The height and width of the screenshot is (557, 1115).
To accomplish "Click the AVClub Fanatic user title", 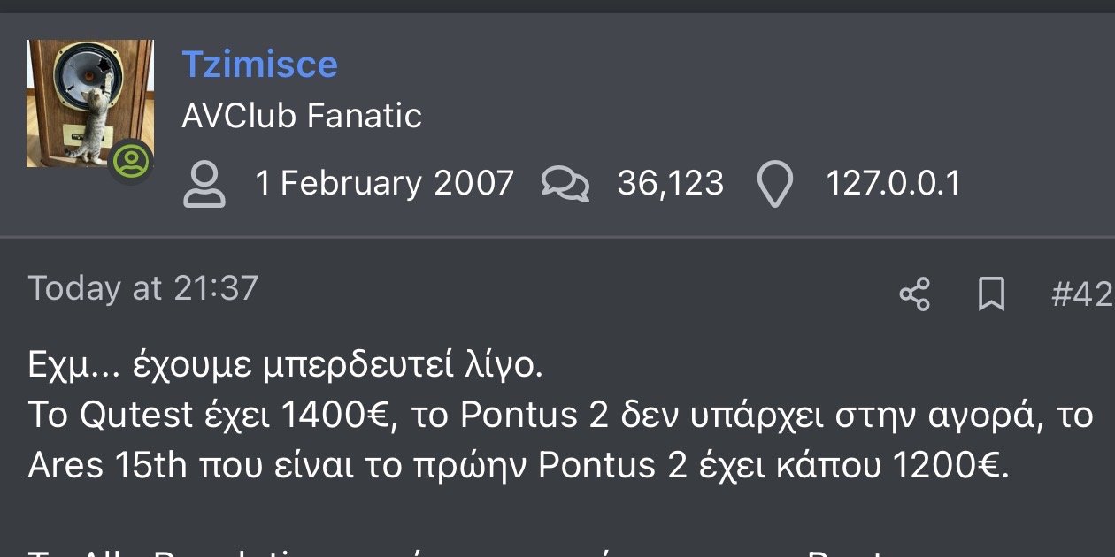I will pos(301,116).
